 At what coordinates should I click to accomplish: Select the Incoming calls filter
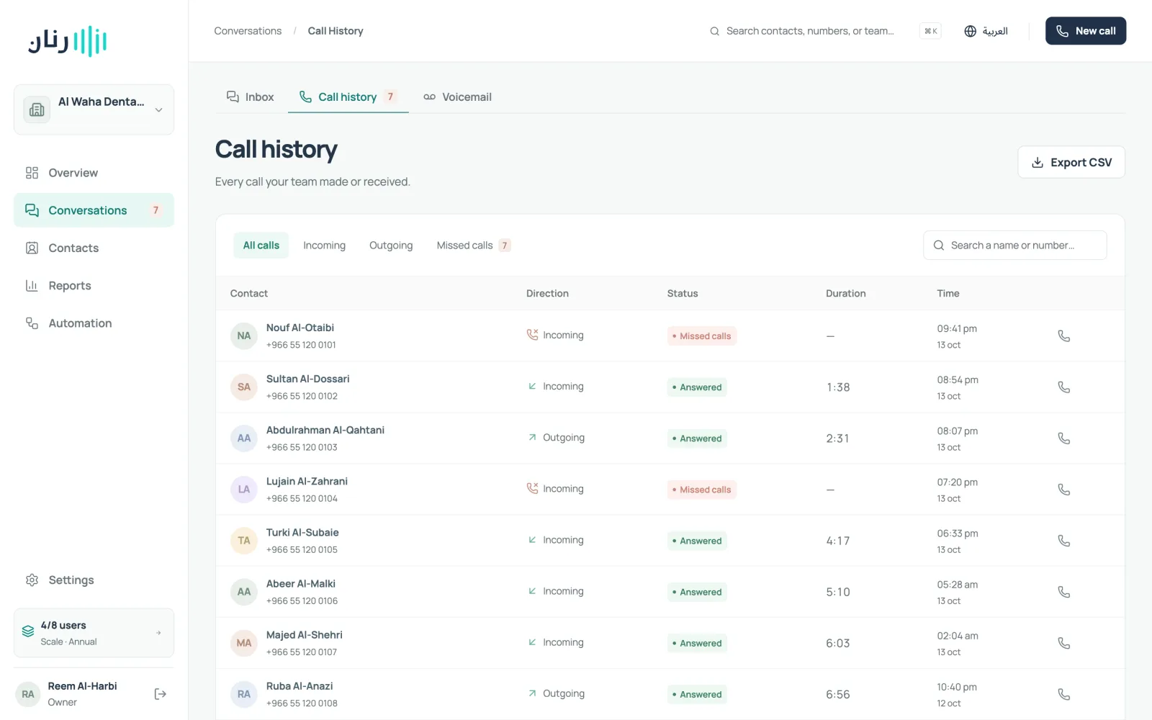point(324,246)
